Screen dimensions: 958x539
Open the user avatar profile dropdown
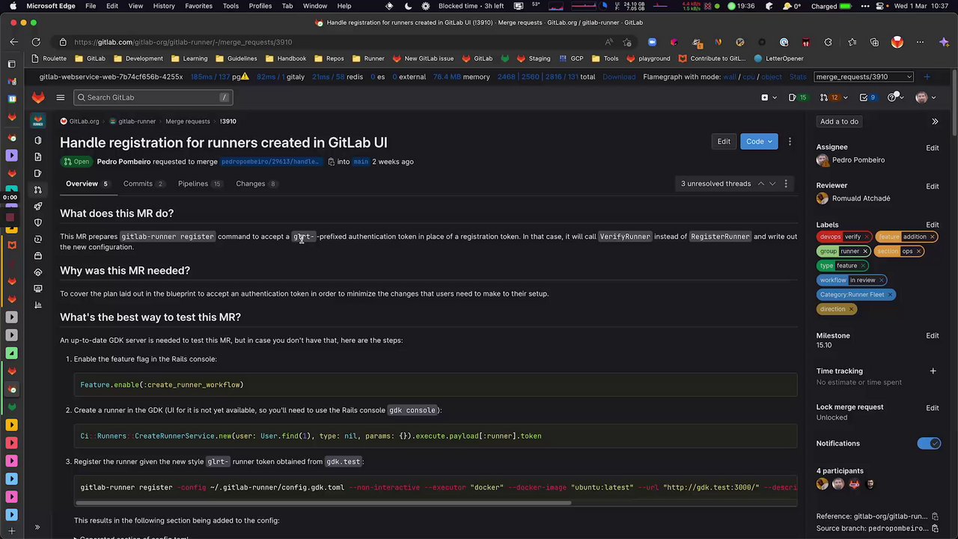925,97
